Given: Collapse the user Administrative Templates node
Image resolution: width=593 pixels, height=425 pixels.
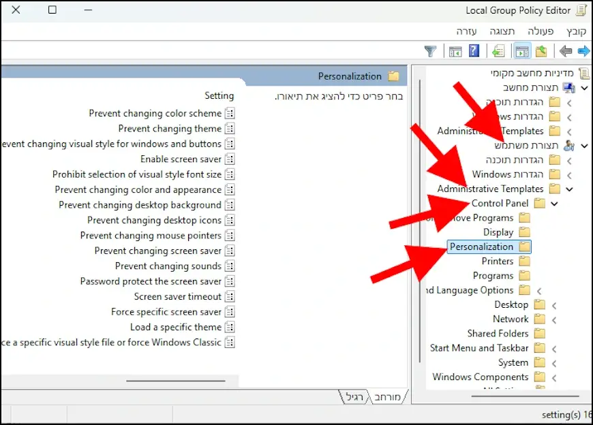Looking at the screenshot, I should [569, 189].
